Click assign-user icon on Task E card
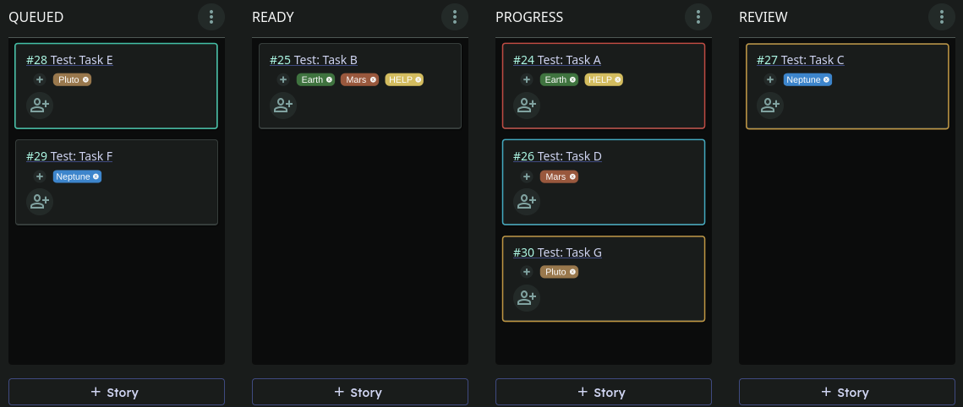 pos(40,106)
